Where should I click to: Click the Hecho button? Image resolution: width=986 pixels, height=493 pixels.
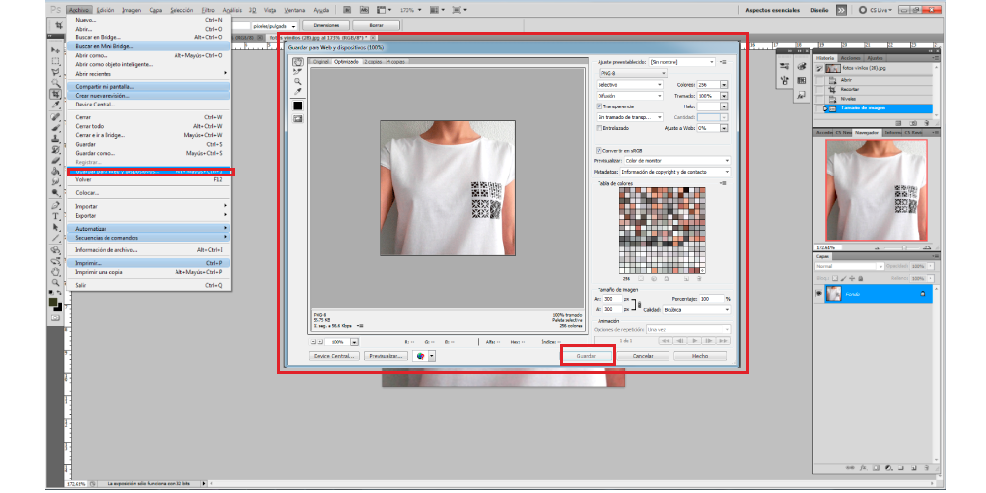(x=699, y=356)
